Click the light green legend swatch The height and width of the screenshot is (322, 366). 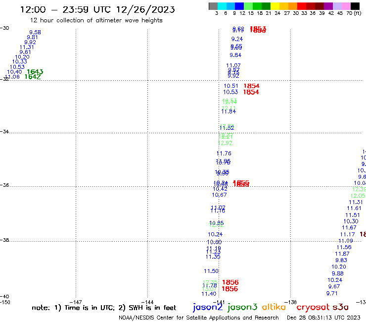[248, 6]
